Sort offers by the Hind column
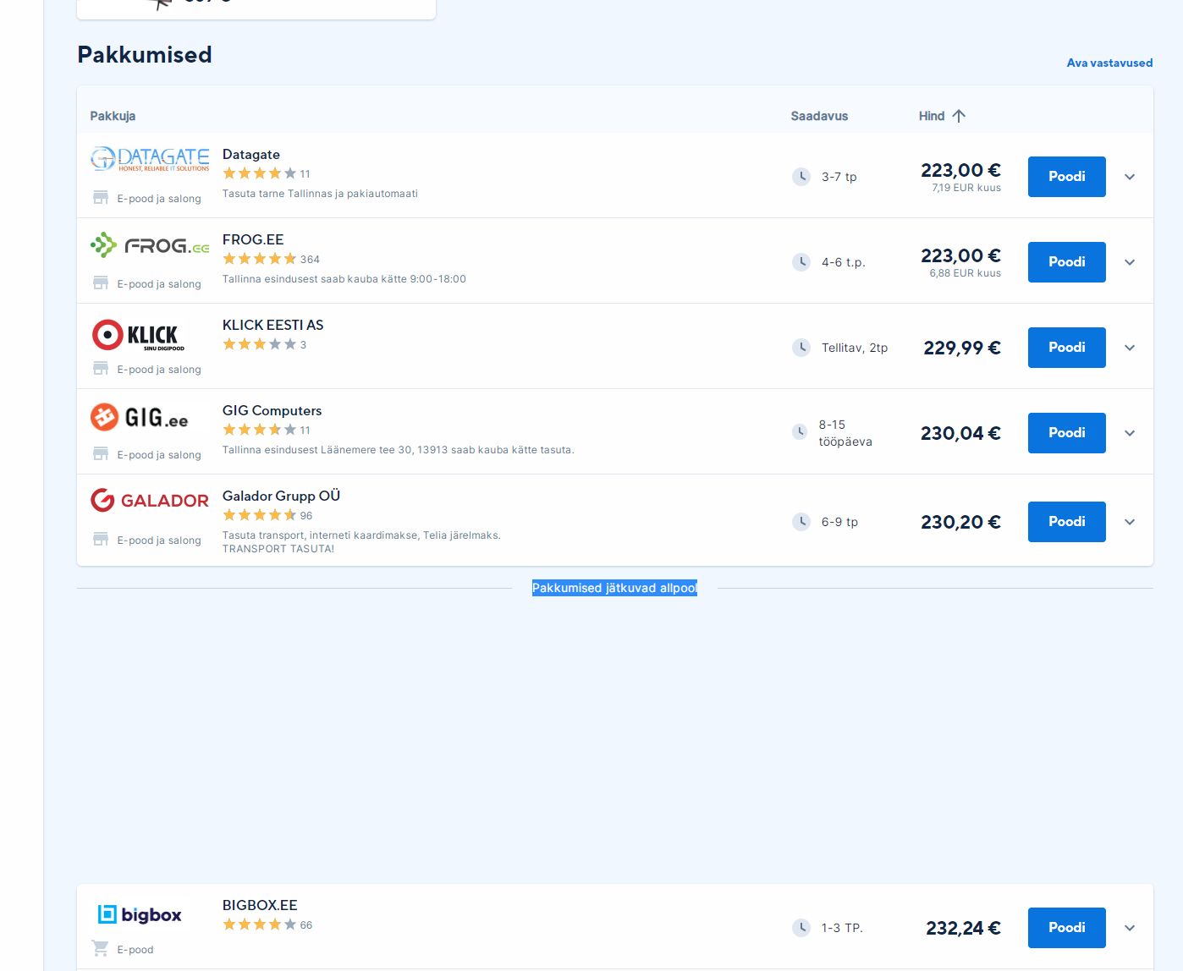Viewport: 1183px width, 971px height. tap(932, 116)
